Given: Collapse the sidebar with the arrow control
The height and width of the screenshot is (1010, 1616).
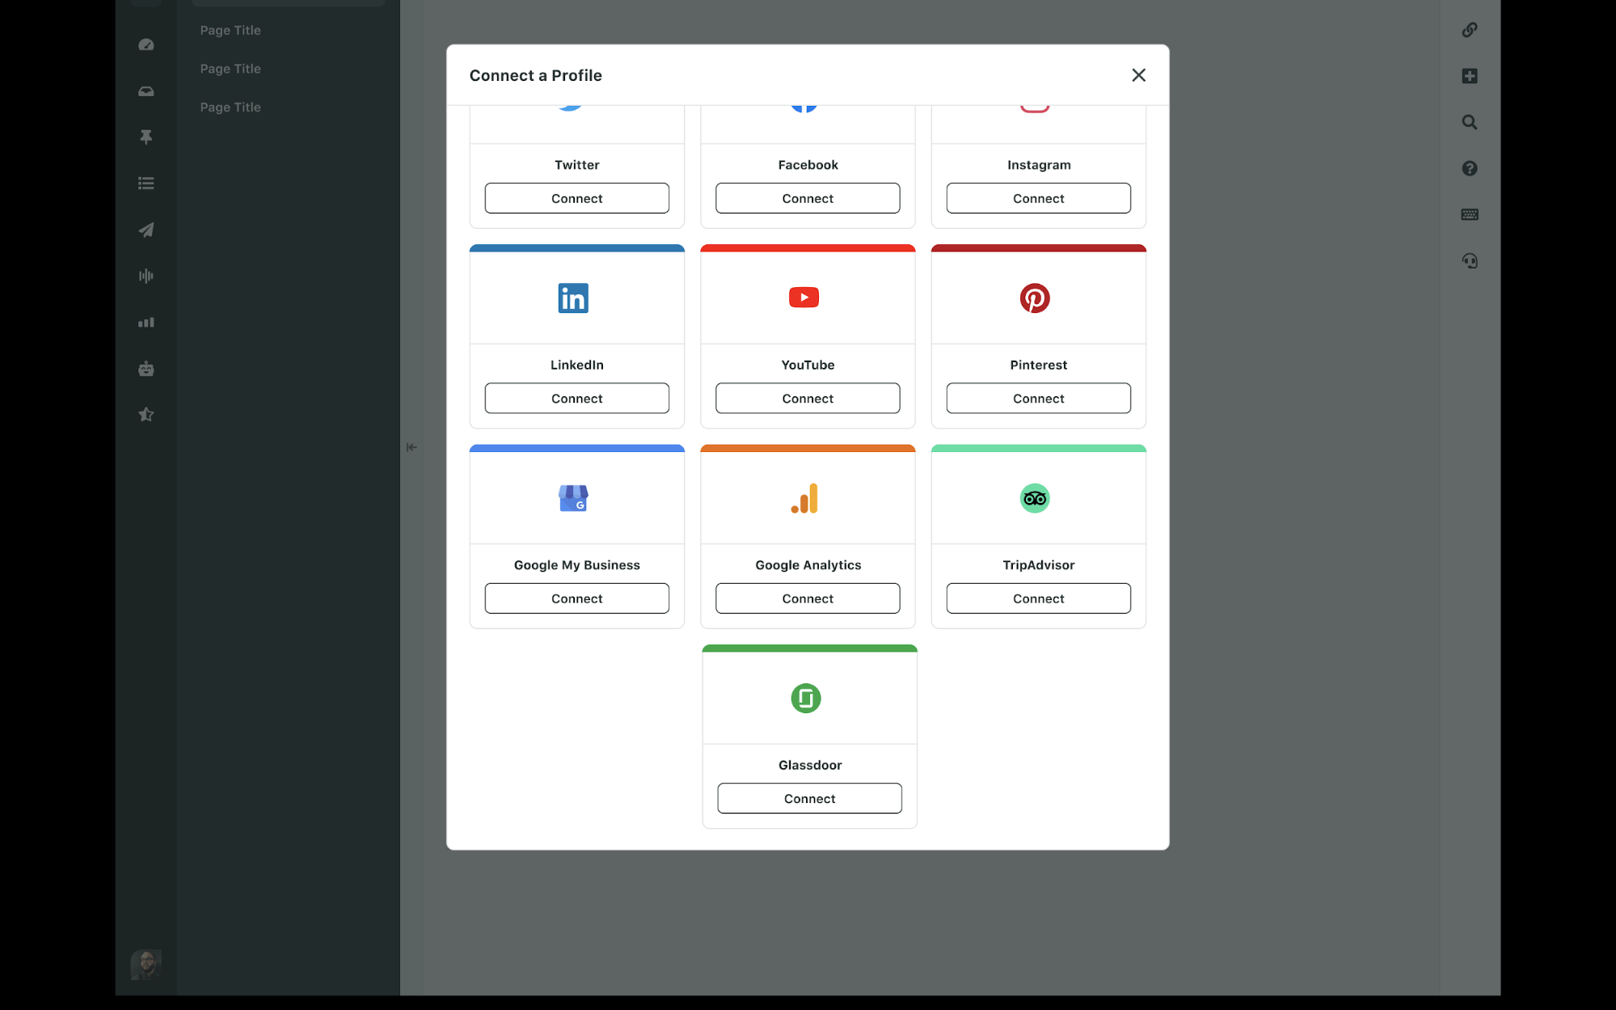Looking at the screenshot, I should tap(411, 446).
